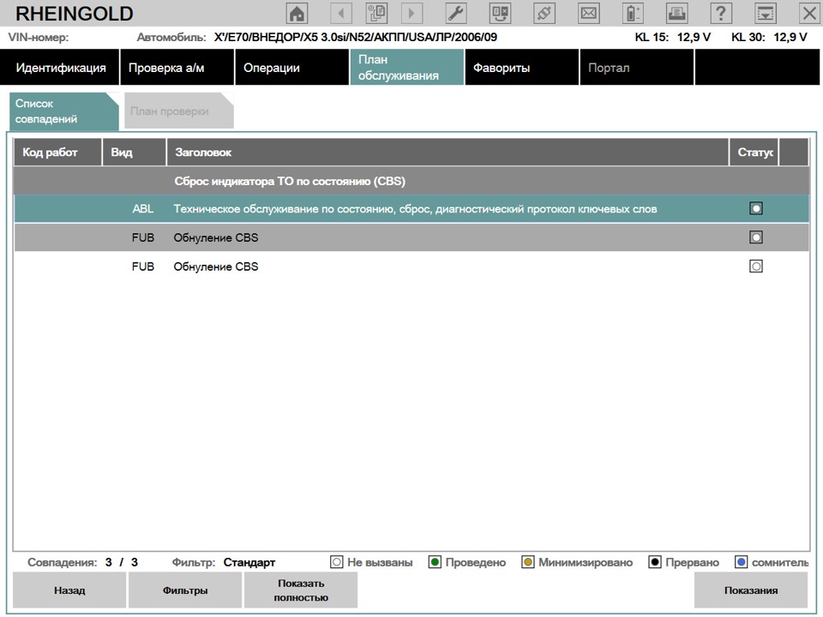Sort by the Код работ column header

[57, 153]
